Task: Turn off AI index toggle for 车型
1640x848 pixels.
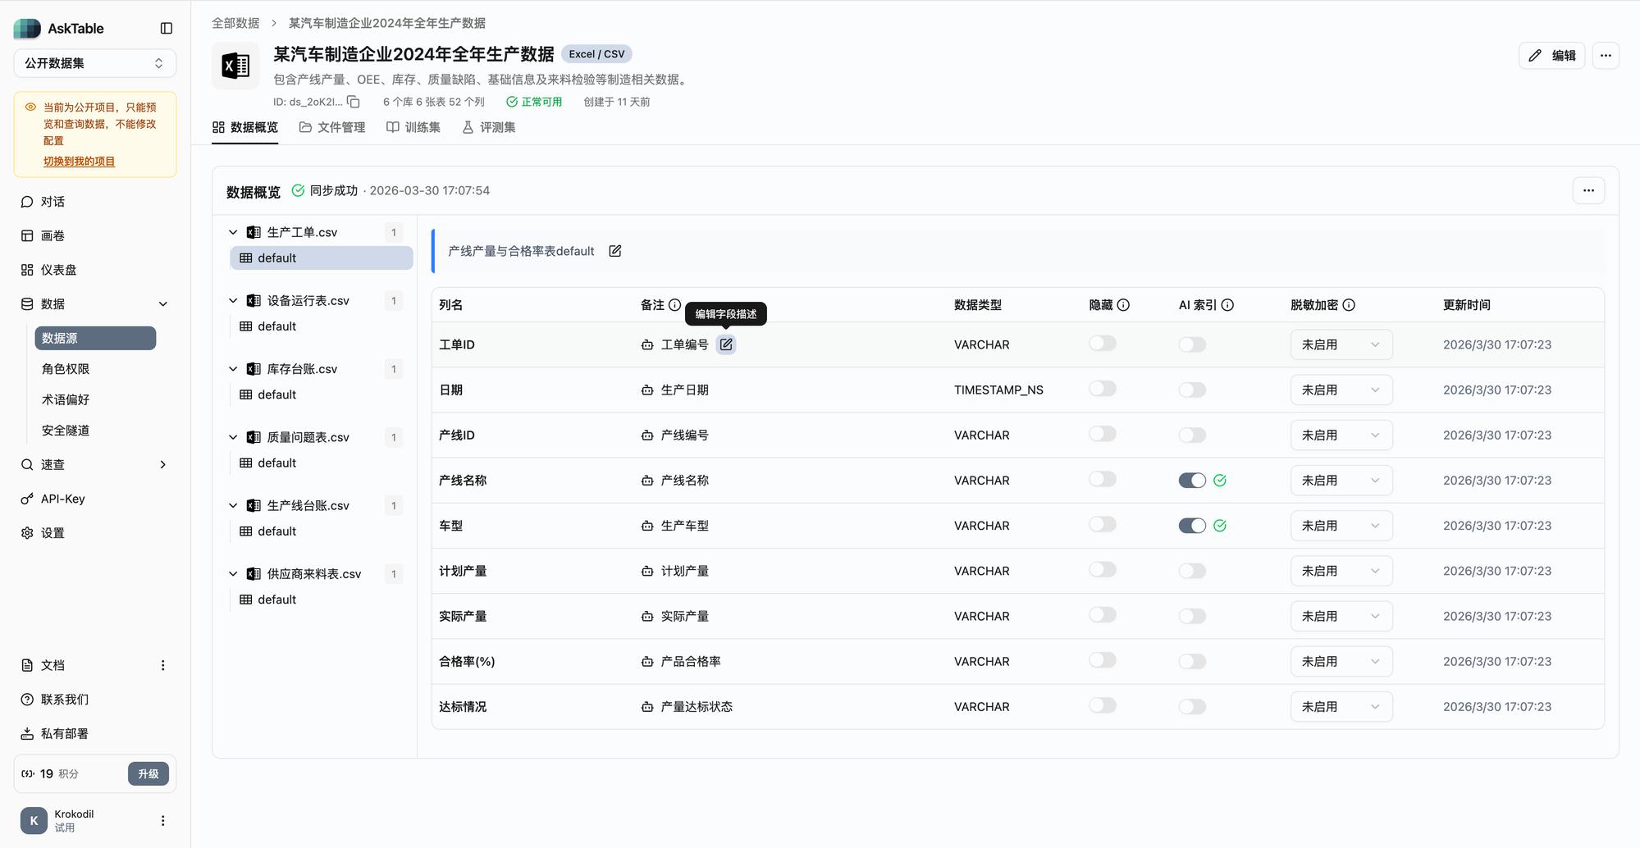Action: tap(1192, 525)
